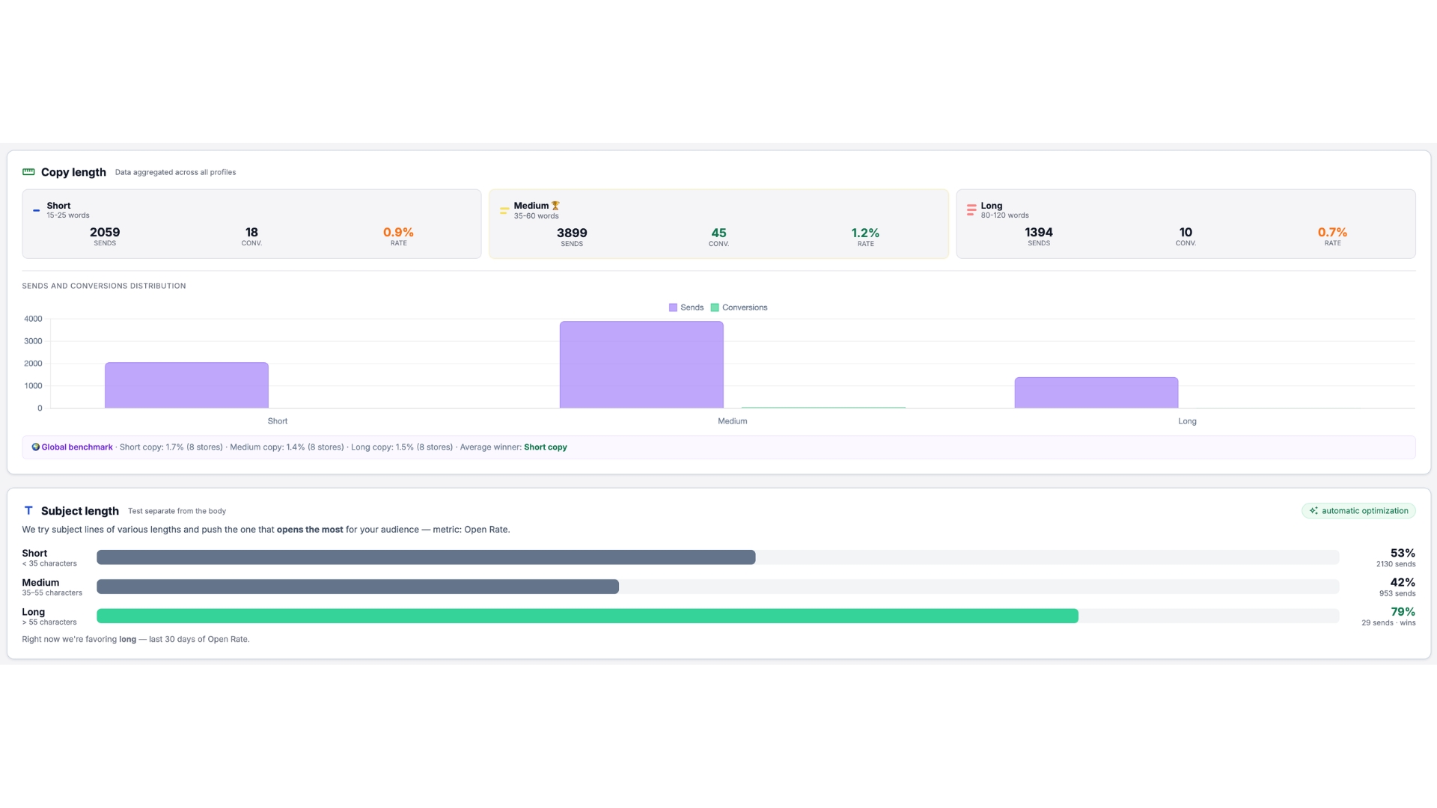Click the automatic optimization badge
Viewport: 1437px width, 808px height.
pyautogui.click(x=1358, y=511)
